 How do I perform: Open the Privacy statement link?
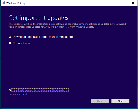point(18,94)
